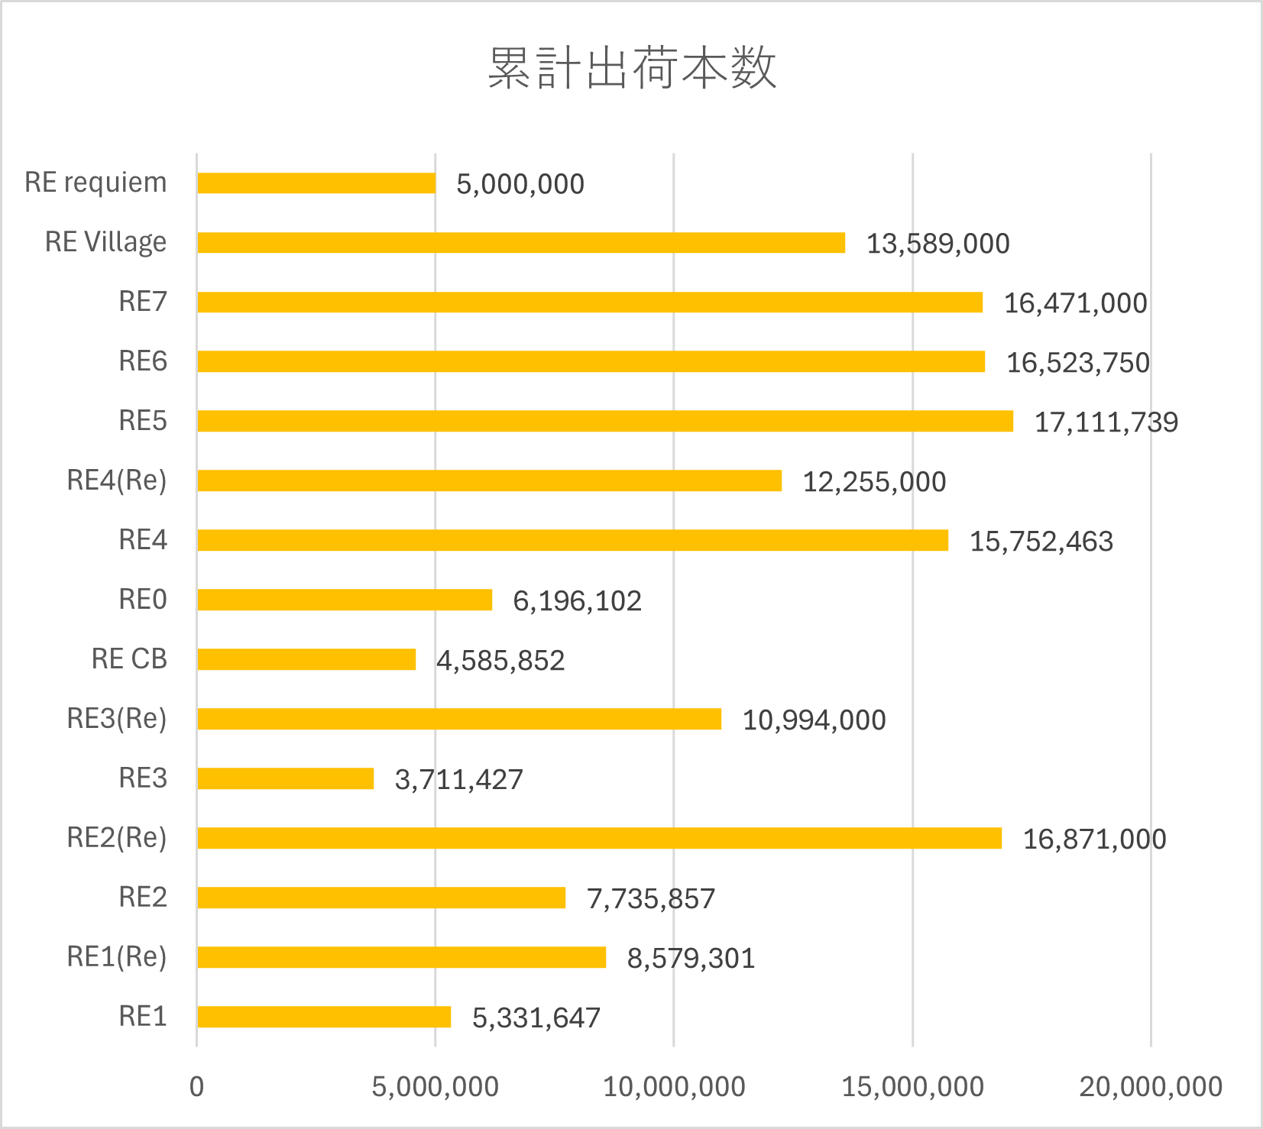Select the RE7 category axis label
The width and height of the screenshot is (1263, 1129).
click(x=143, y=302)
